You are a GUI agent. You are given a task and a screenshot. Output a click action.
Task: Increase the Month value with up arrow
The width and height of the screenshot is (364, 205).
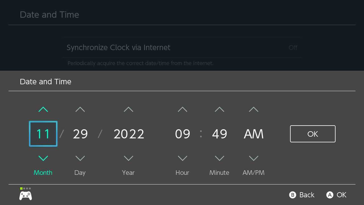43,109
